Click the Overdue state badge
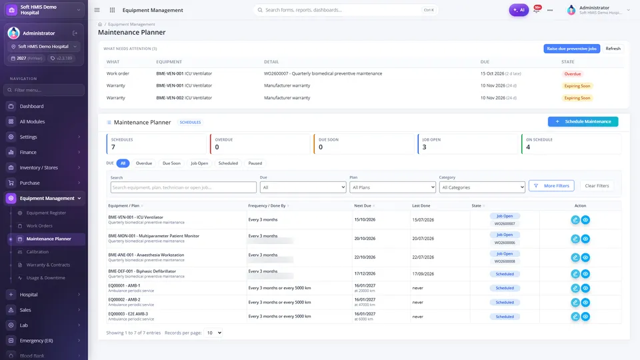 (x=572, y=74)
